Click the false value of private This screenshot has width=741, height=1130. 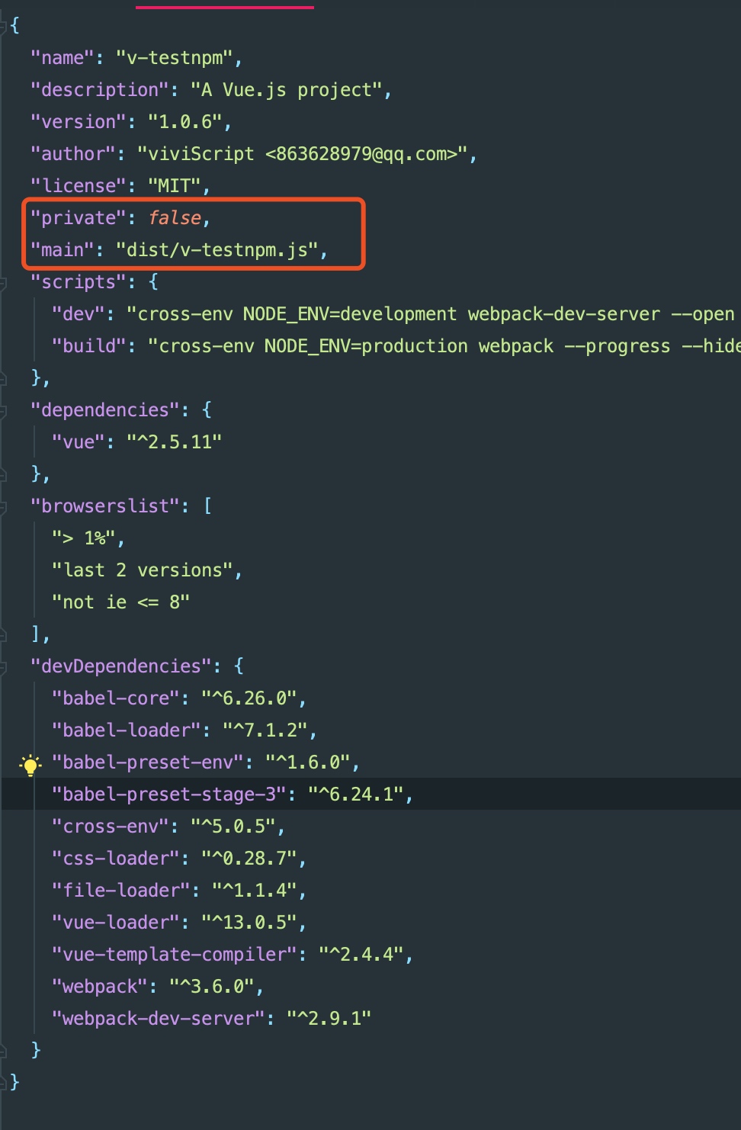click(175, 218)
